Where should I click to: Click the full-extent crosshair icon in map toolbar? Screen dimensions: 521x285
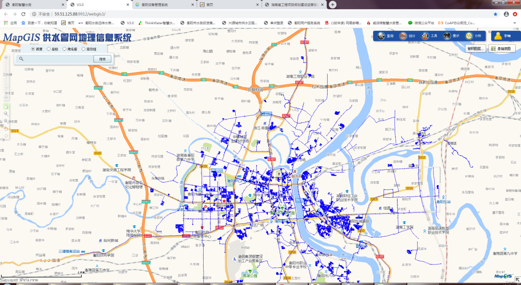[x=6, y=135]
